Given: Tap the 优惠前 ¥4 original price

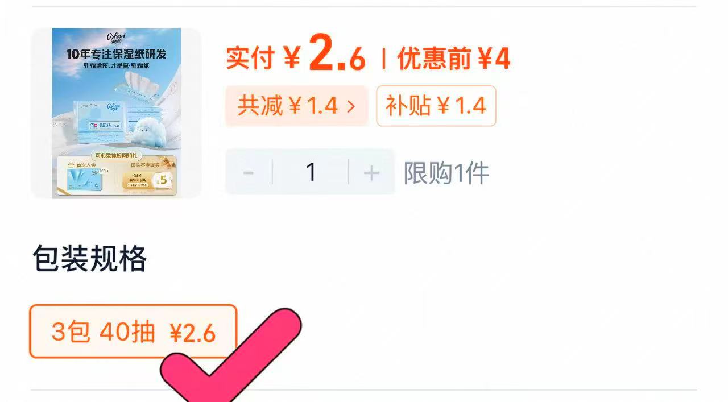Looking at the screenshot, I should tap(454, 59).
